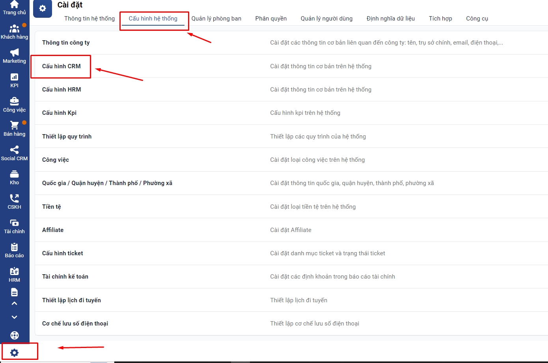Open the Tài chính finance icon
This screenshot has width=548, height=363.
14,223
